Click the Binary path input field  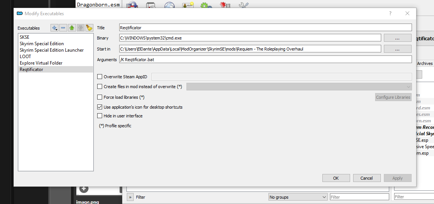coord(250,38)
